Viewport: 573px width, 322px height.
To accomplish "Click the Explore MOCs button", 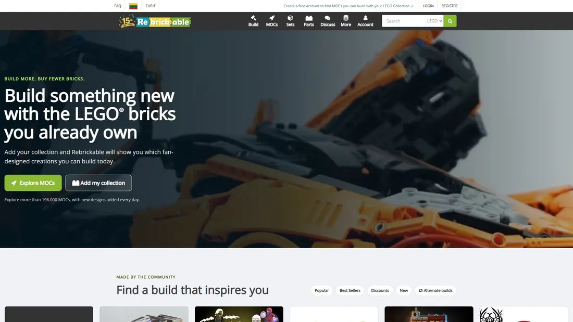I will (x=33, y=183).
